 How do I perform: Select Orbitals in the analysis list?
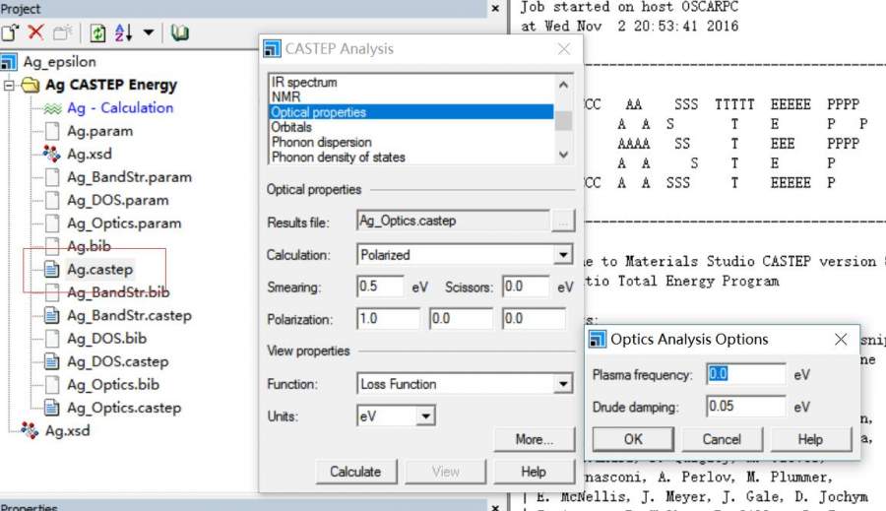[x=411, y=127]
